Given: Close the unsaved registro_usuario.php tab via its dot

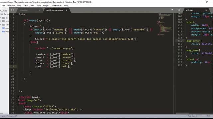Looking at the screenshot, I should [x=67, y=10].
